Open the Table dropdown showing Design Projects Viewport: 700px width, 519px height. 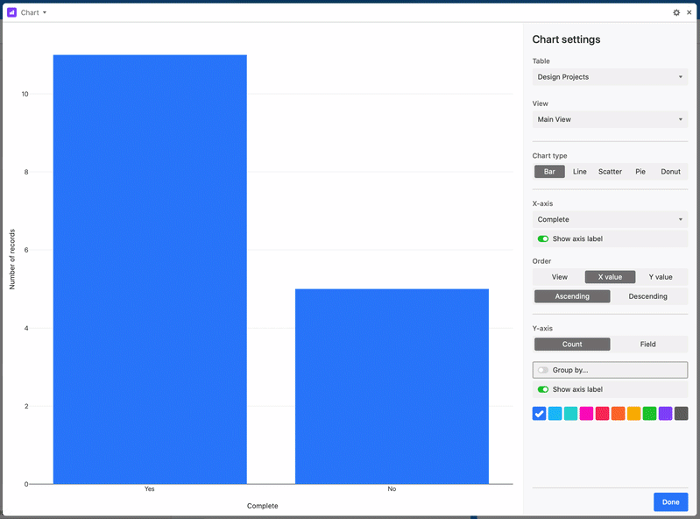tap(610, 77)
